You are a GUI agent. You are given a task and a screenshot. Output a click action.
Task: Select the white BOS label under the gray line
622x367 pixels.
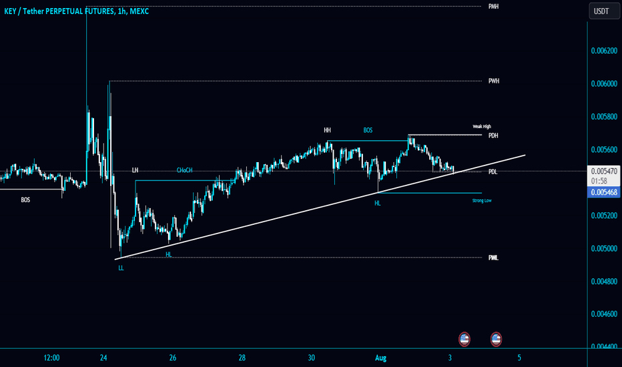point(25,200)
